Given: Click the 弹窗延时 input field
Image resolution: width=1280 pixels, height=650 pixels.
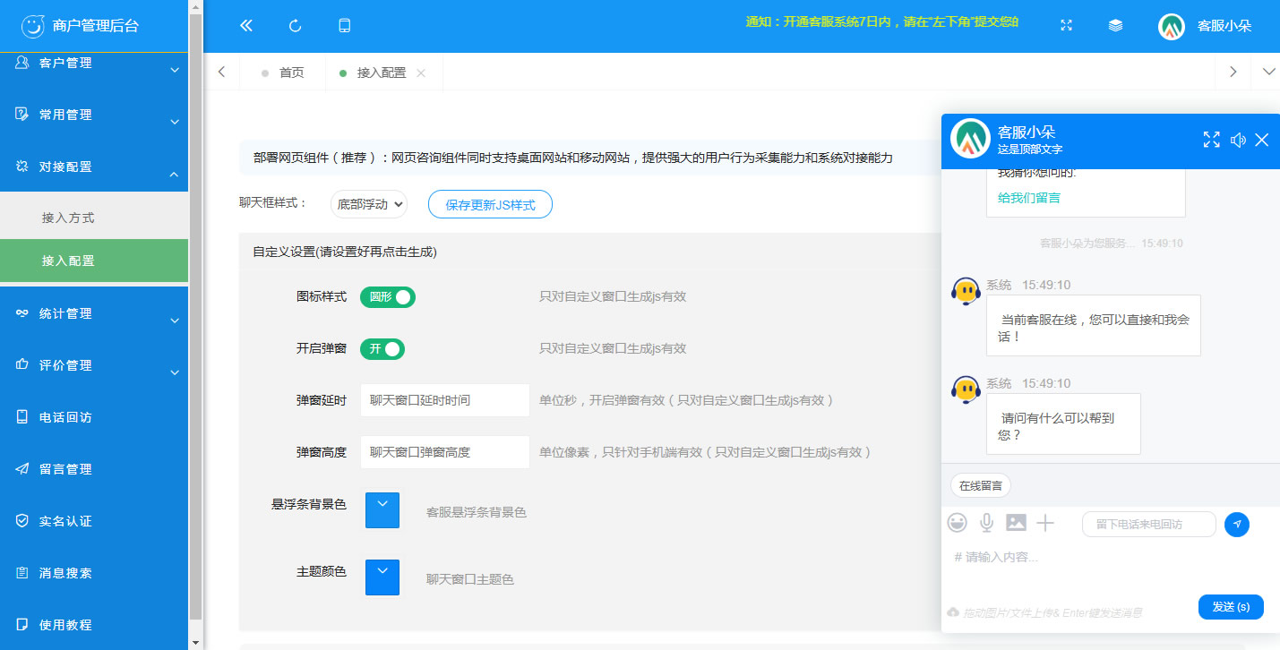Looking at the screenshot, I should (x=444, y=400).
